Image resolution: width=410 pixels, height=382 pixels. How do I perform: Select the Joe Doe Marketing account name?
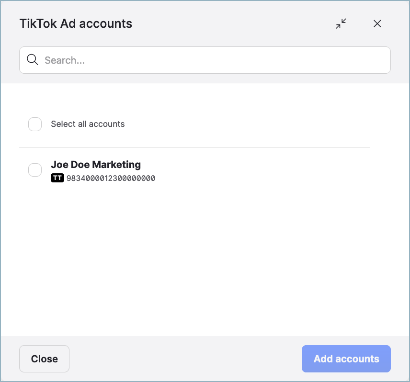pyautogui.click(x=96, y=164)
